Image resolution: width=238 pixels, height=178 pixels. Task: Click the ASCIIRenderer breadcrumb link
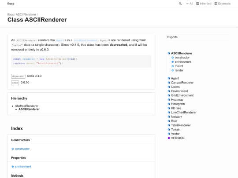(26, 15)
